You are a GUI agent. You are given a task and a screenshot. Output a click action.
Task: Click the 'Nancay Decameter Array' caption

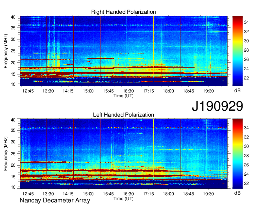point(55,201)
